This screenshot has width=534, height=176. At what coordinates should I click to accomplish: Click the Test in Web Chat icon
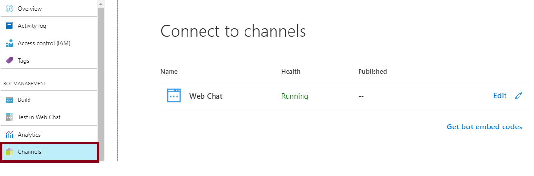(x=10, y=117)
